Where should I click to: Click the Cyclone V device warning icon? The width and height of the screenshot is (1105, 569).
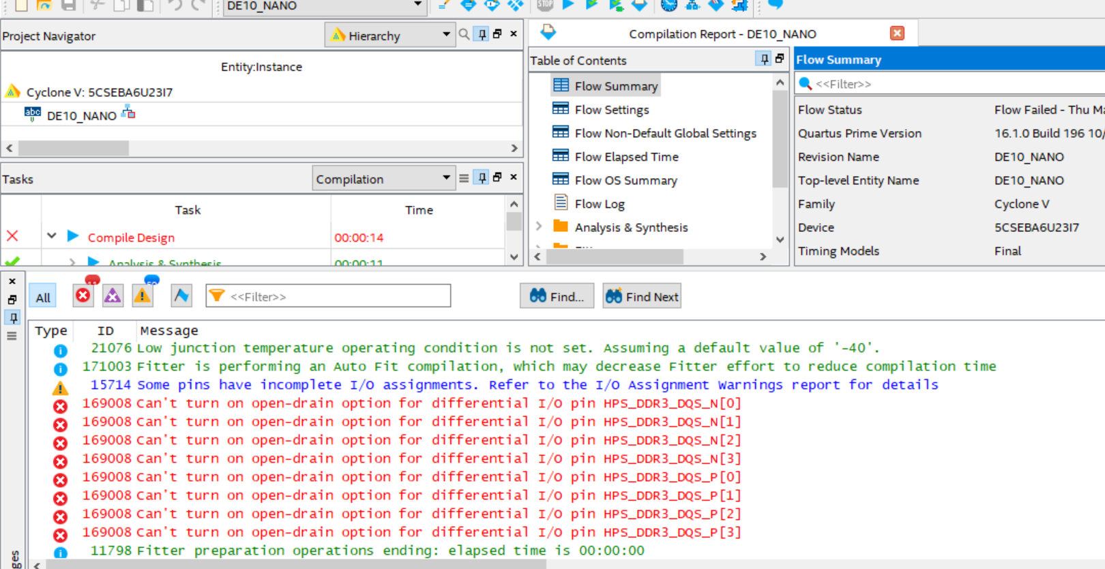(12, 91)
